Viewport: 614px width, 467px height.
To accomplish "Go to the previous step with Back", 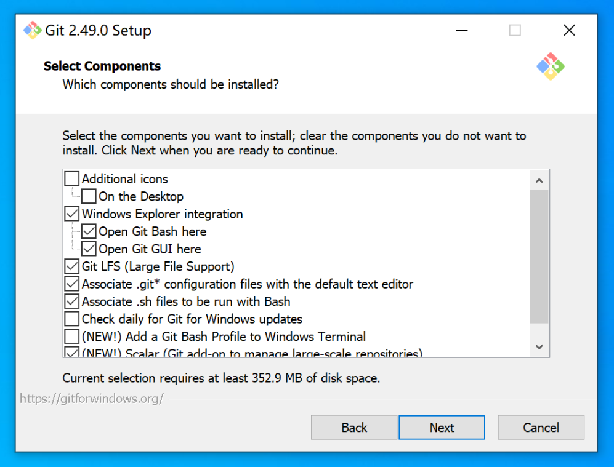I will [354, 428].
